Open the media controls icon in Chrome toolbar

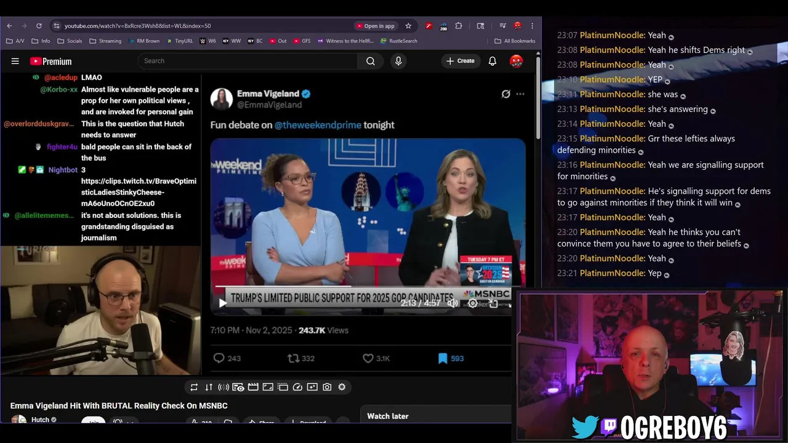click(503, 26)
